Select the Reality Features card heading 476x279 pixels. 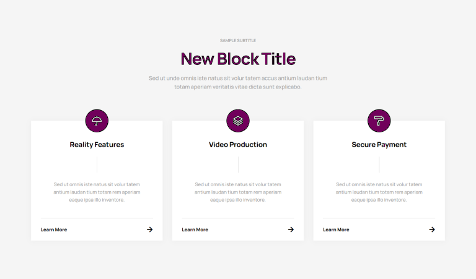(97, 145)
